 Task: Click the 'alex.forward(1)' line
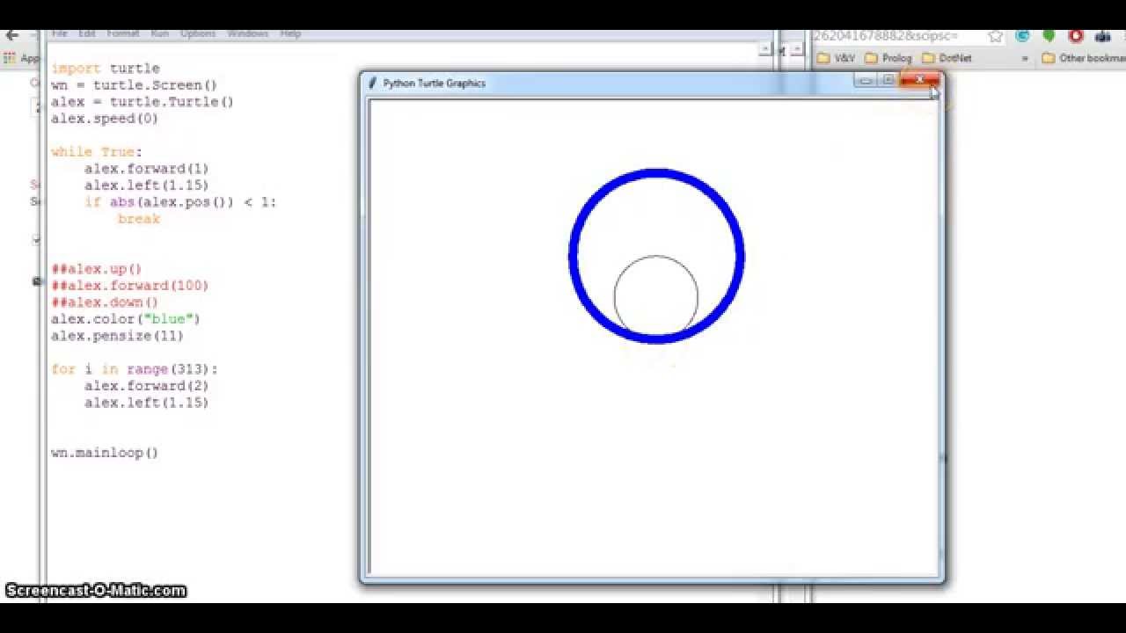[x=146, y=169]
